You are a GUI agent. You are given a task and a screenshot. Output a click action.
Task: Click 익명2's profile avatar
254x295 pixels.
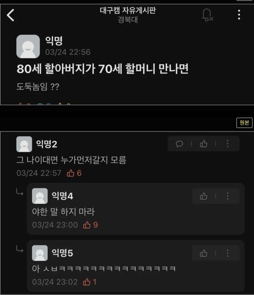coord(24,144)
